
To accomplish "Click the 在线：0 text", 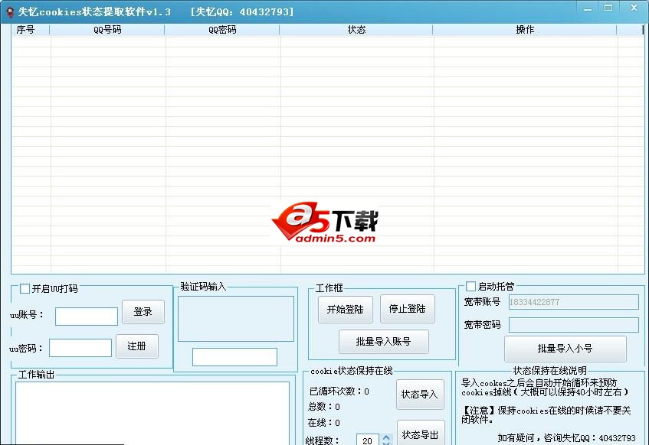I will [324, 423].
